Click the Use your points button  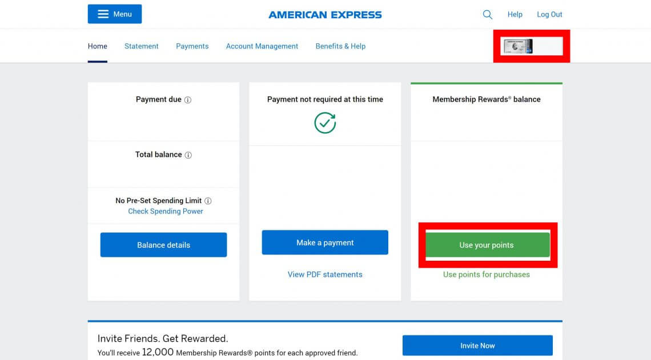pos(486,245)
